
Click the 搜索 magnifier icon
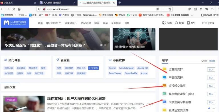coord(177,23)
